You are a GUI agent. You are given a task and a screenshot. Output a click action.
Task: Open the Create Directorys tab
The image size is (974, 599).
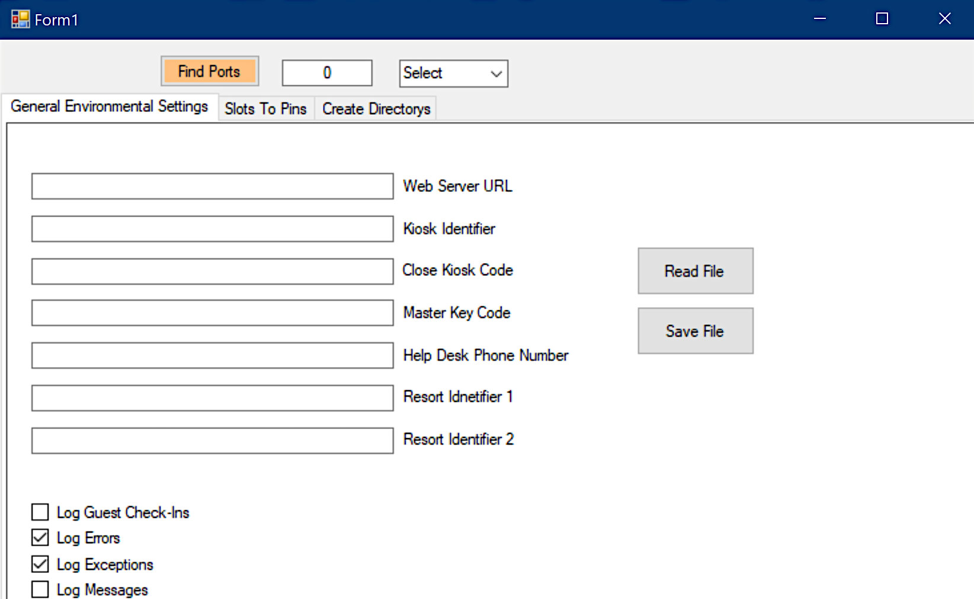click(376, 109)
